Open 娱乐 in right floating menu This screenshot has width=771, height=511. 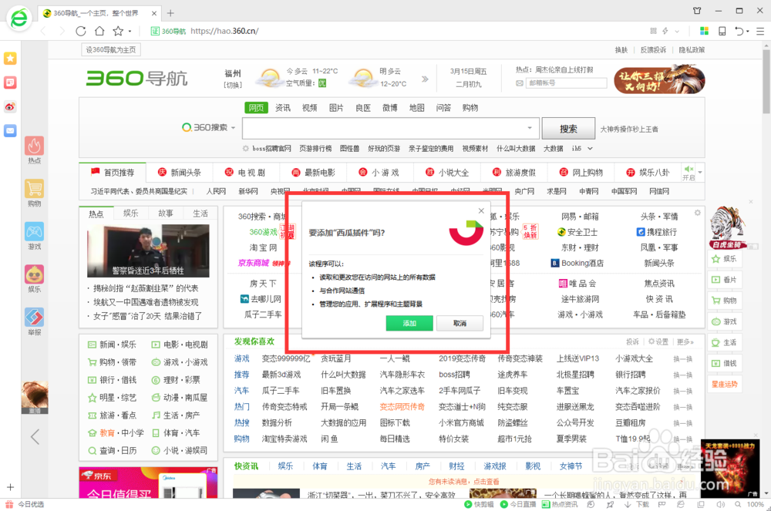[x=724, y=259]
